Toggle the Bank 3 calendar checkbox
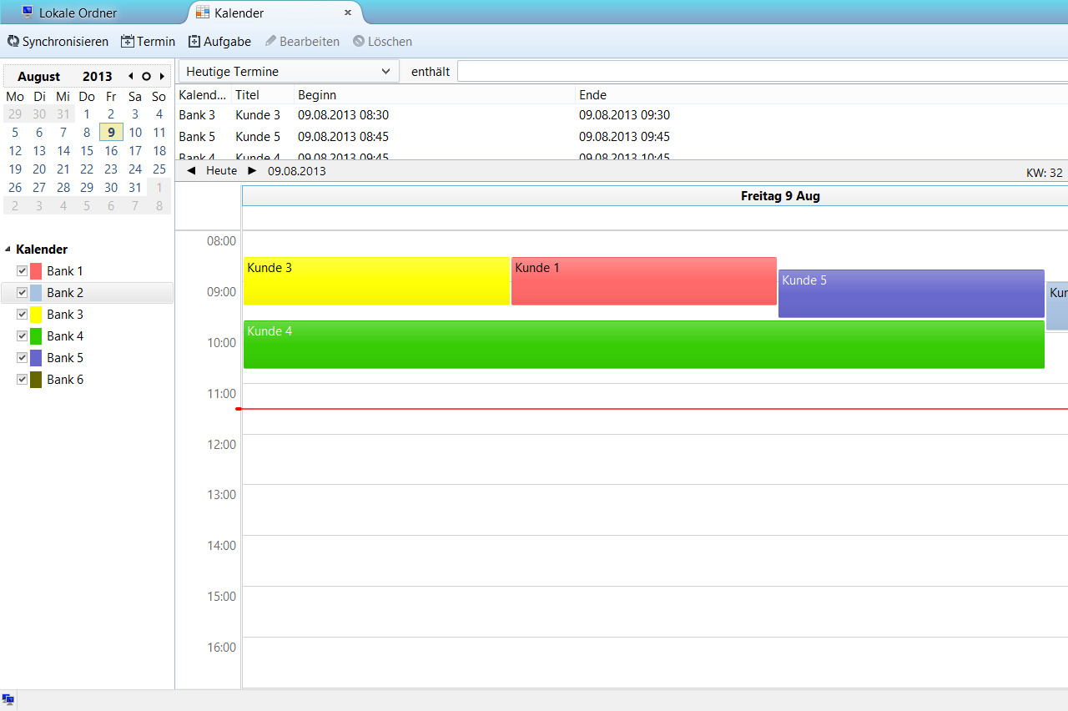1068x711 pixels. point(23,315)
